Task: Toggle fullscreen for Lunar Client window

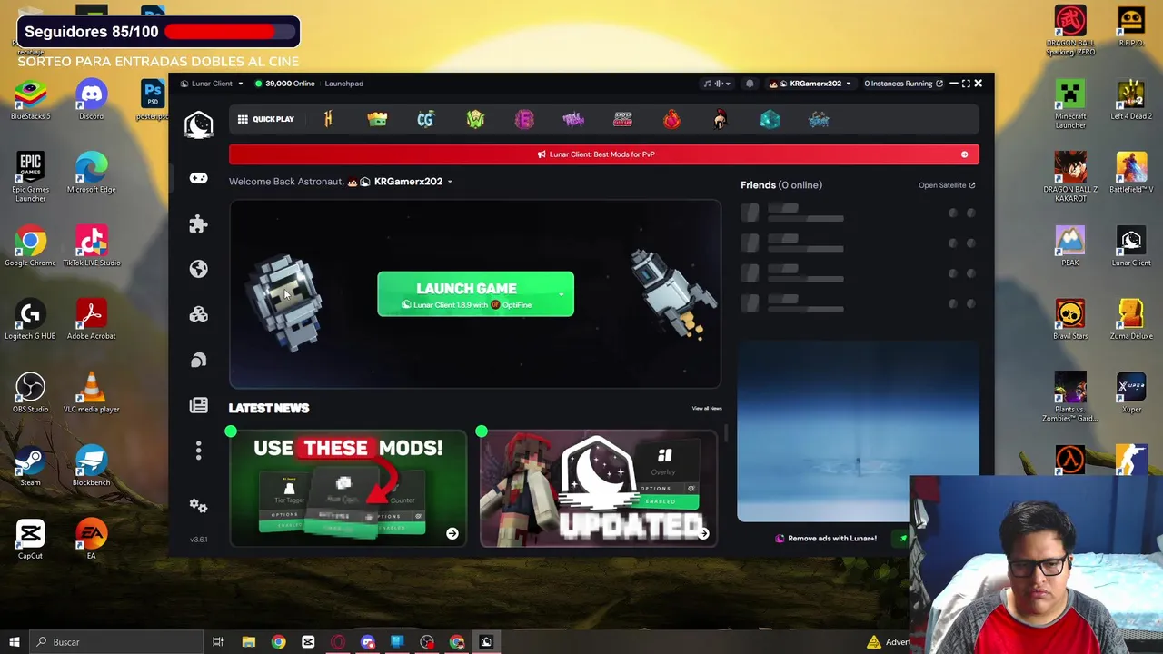Action: (x=966, y=84)
